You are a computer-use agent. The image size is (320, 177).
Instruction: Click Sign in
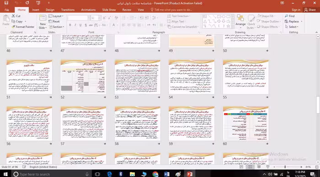click(296, 10)
